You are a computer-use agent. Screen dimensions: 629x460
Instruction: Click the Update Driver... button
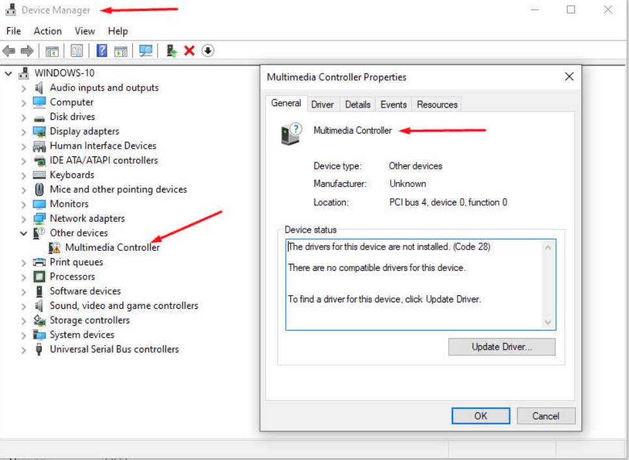[x=502, y=347]
